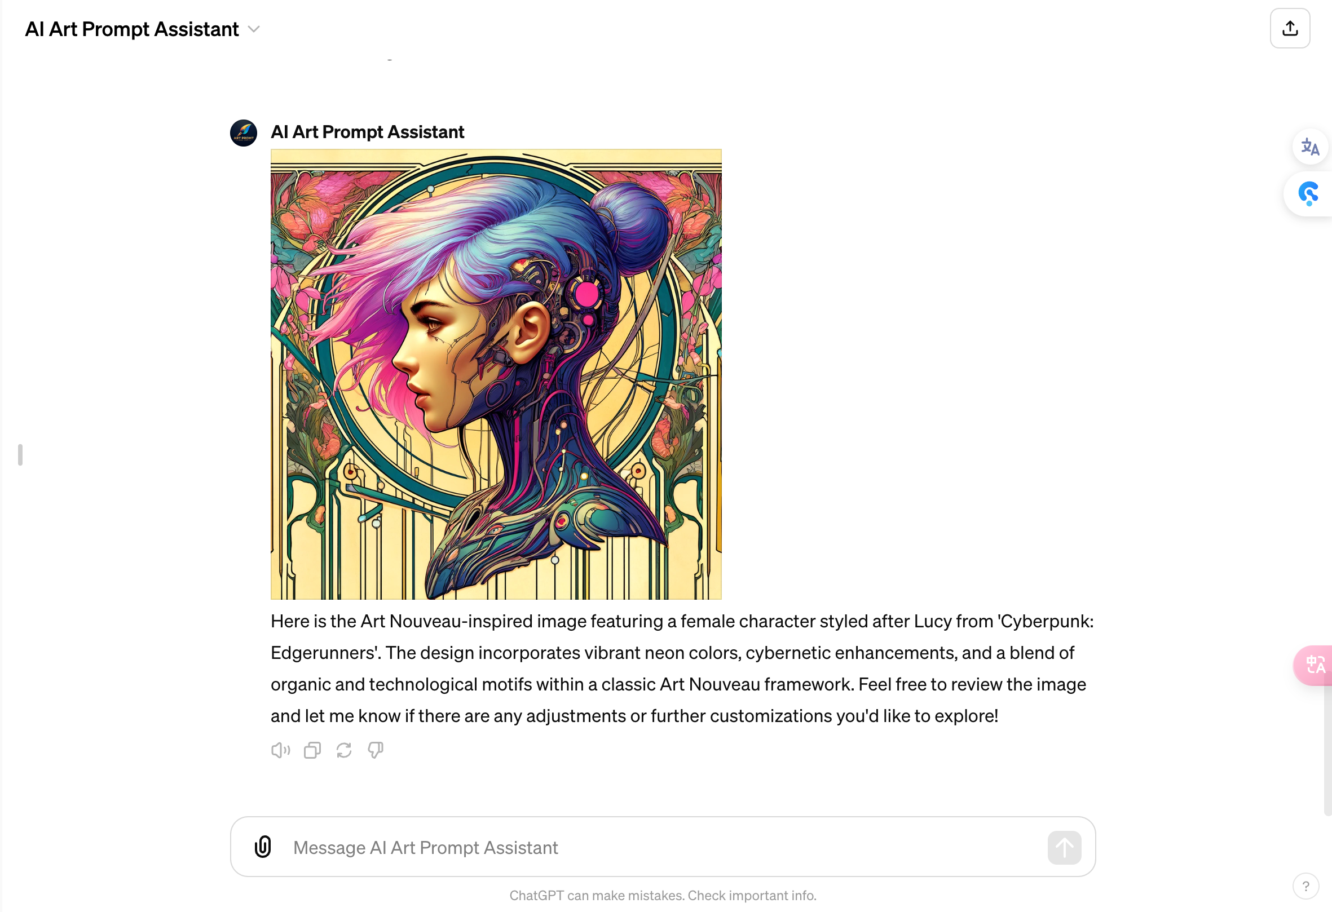Regenerate the assistant response
This screenshot has height=912, width=1332.
(344, 750)
